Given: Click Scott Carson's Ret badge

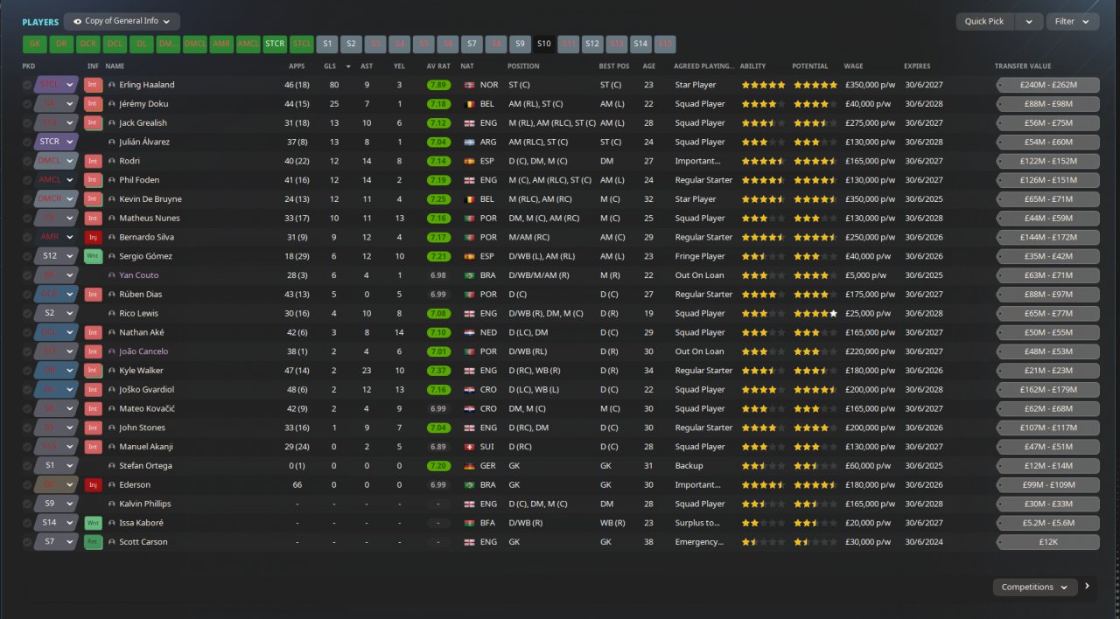Looking at the screenshot, I should (93, 542).
